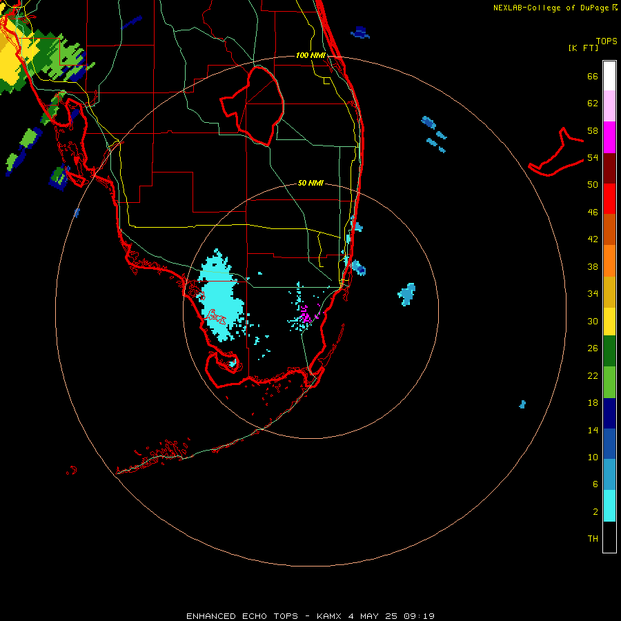Image resolution: width=621 pixels, height=621 pixels.
Task: Click the 'KAMX' radar site identifier
Action: (331, 616)
